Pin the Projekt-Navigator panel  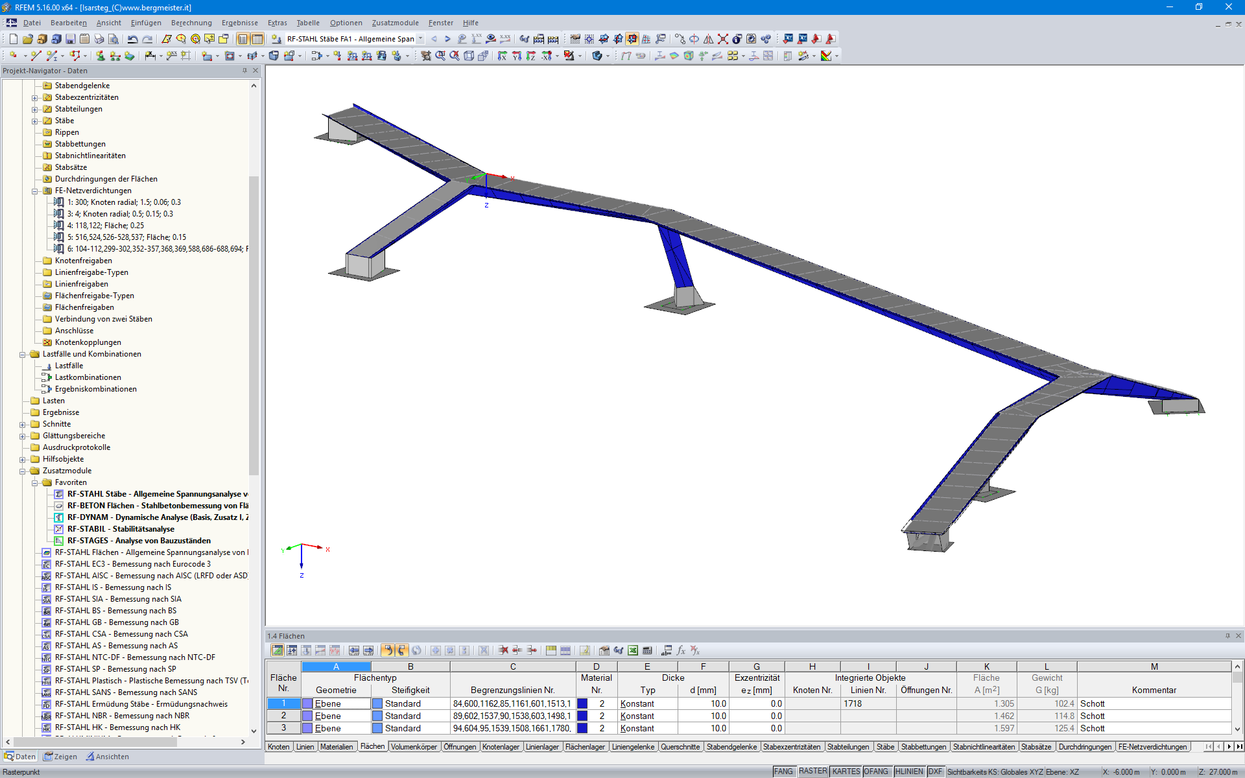[245, 71]
